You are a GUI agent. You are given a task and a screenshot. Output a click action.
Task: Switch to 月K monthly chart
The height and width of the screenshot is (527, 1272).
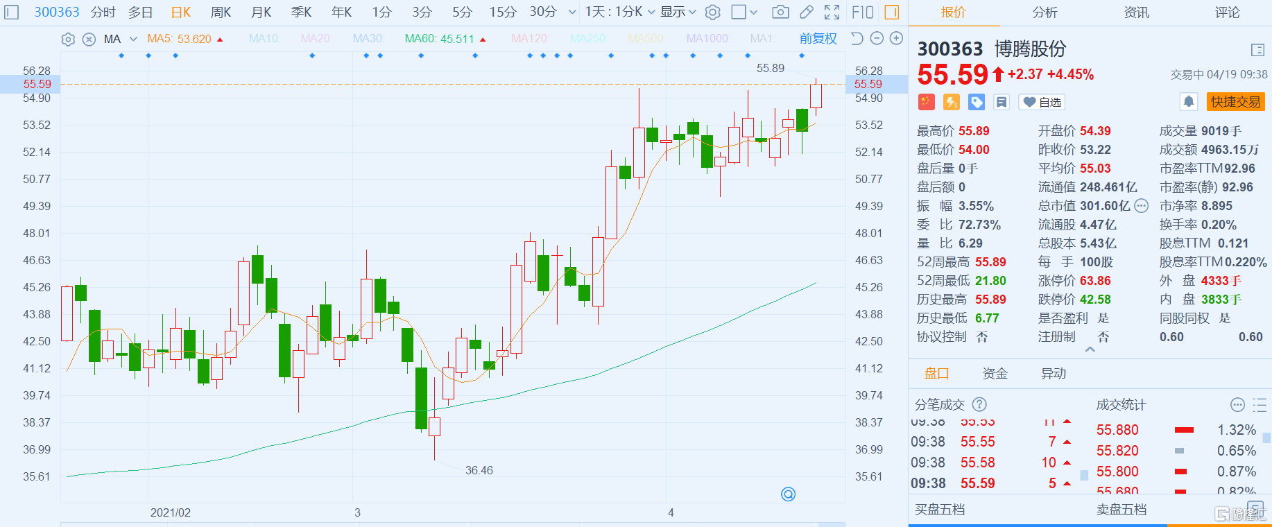pyautogui.click(x=261, y=12)
